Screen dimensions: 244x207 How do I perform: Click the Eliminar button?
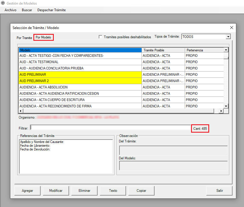85,191
